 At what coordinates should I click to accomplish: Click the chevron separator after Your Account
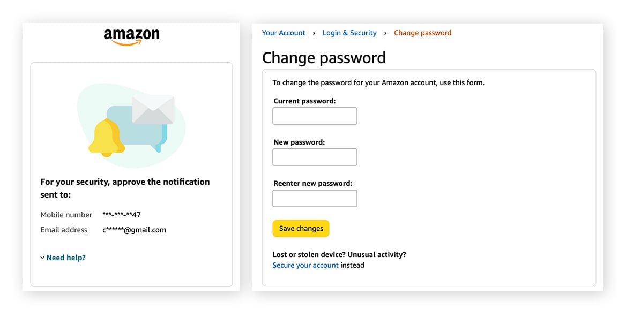pyautogui.click(x=313, y=33)
